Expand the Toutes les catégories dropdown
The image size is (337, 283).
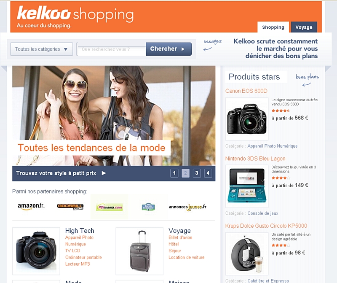pos(41,49)
